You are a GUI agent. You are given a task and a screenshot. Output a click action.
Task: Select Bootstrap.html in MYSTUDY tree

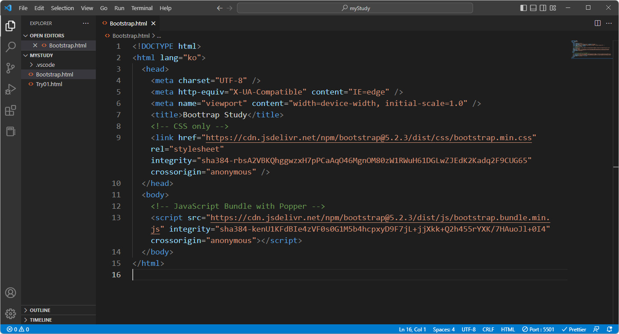pos(58,74)
